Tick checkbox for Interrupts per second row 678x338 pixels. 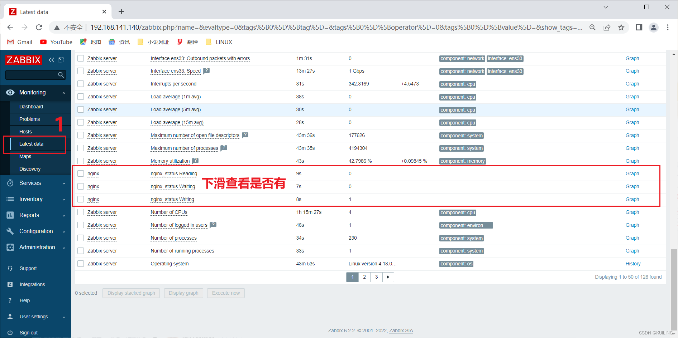click(81, 84)
